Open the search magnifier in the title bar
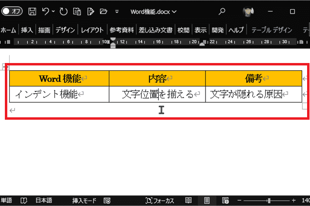This screenshot has height=206, width=310. [x=222, y=12]
